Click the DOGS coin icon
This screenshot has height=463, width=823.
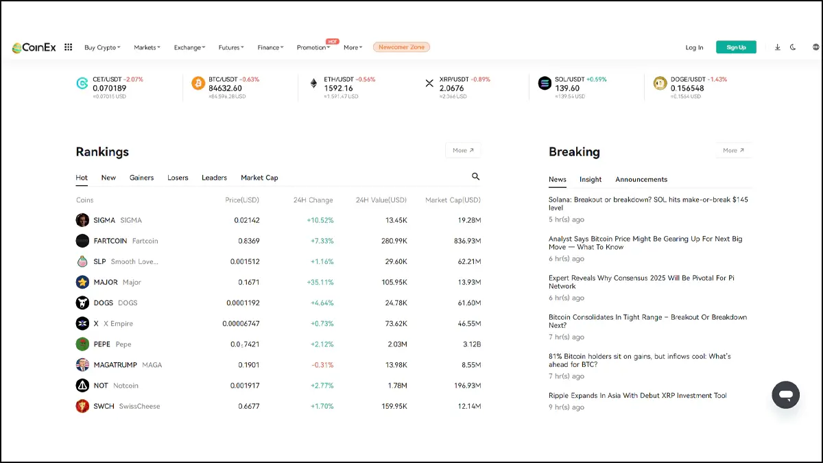click(x=82, y=302)
